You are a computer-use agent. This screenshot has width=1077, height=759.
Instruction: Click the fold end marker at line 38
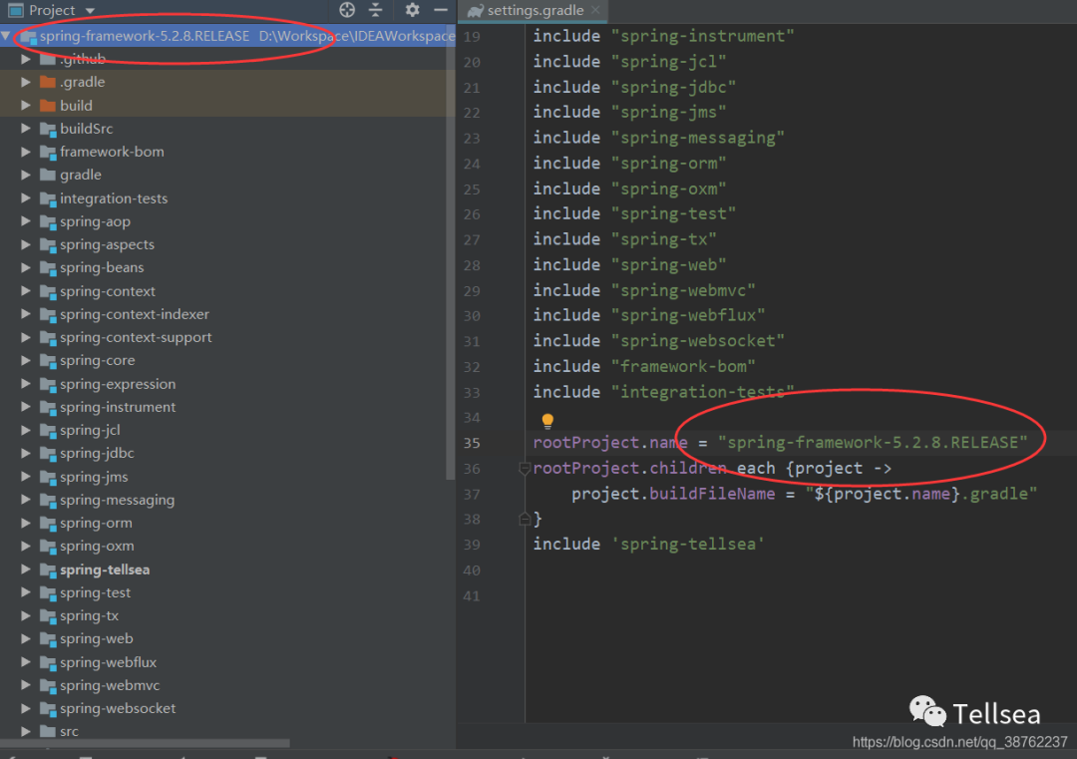coord(525,520)
